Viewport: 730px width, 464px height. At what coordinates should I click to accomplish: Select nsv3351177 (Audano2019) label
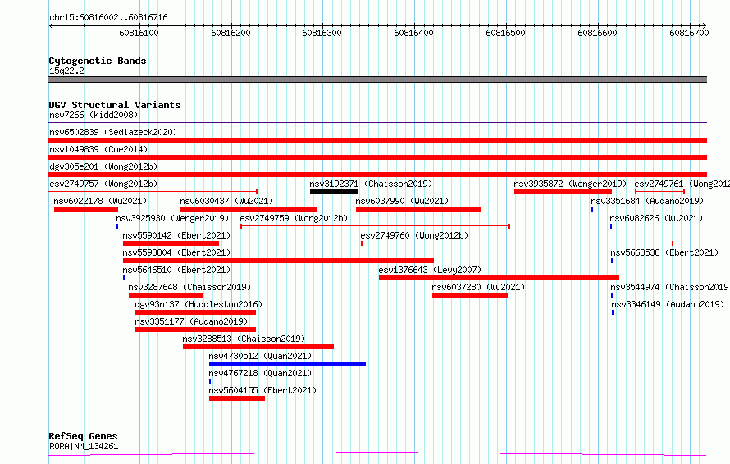click(191, 321)
